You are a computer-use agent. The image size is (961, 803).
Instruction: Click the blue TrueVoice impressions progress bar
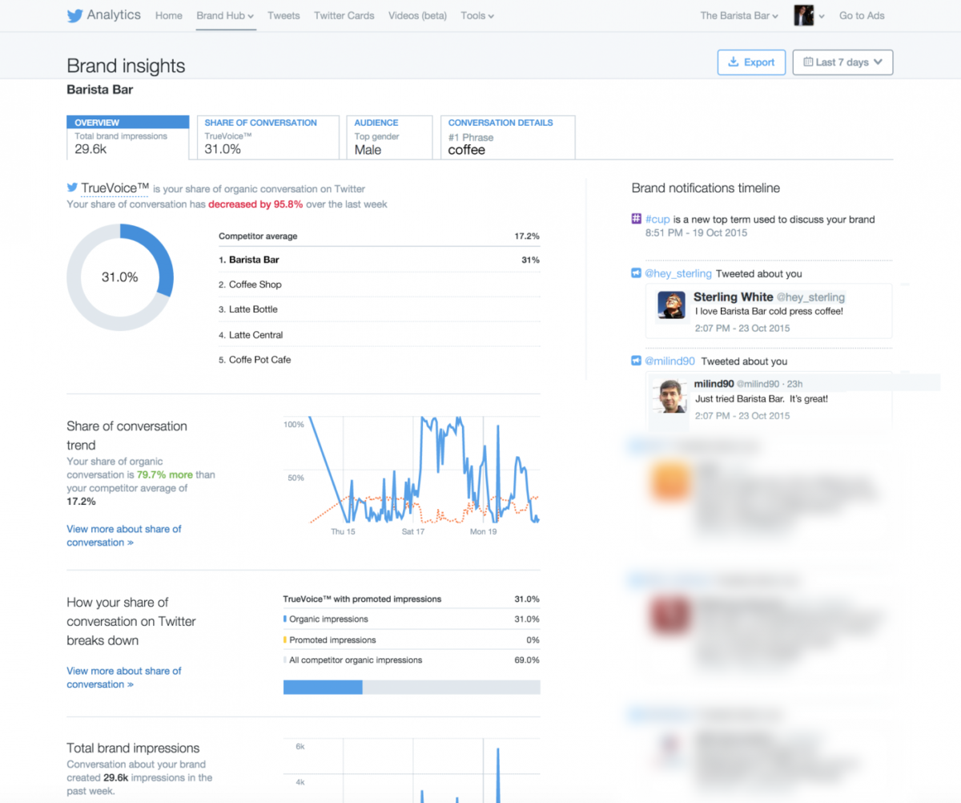point(323,687)
